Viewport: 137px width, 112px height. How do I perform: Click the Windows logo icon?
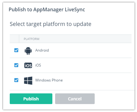click(x=28, y=81)
